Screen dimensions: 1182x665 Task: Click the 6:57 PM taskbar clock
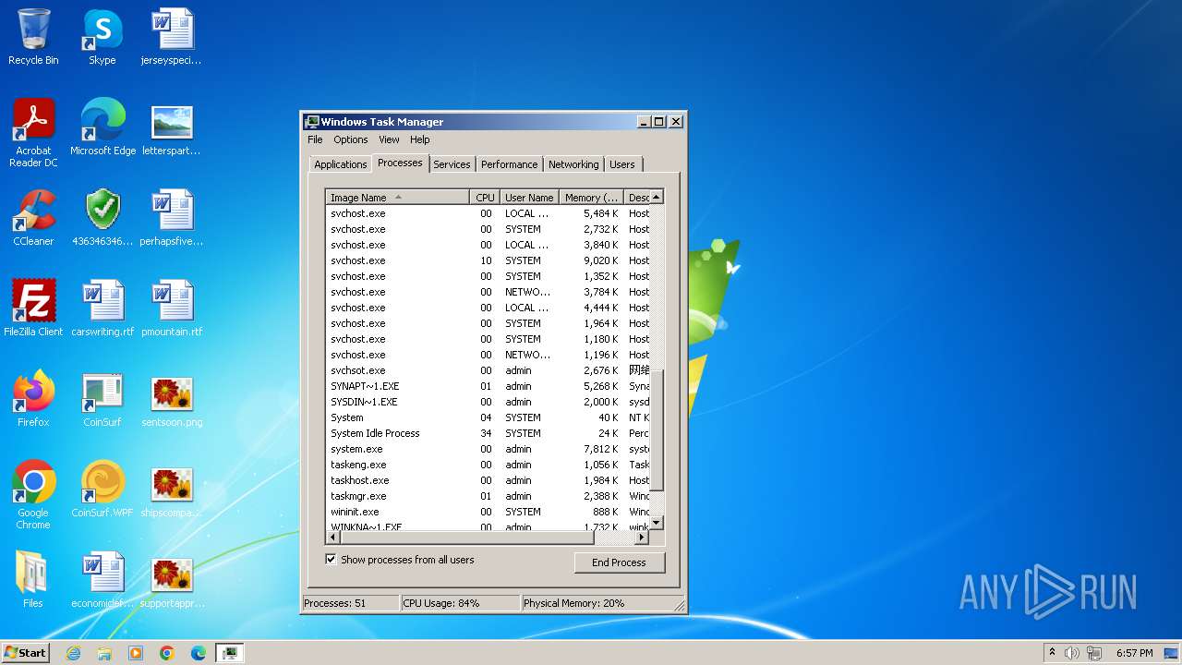click(1134, 653)
